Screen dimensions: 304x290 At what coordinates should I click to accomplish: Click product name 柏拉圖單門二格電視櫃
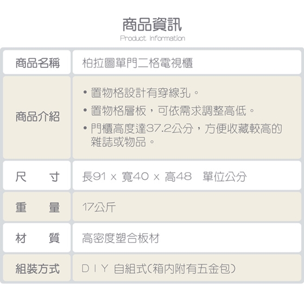coord(137,63)
